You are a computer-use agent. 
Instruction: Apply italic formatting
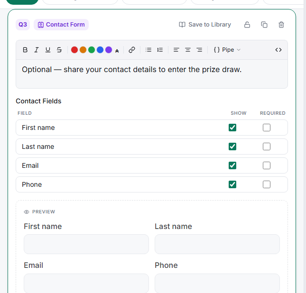pos(37,50)
